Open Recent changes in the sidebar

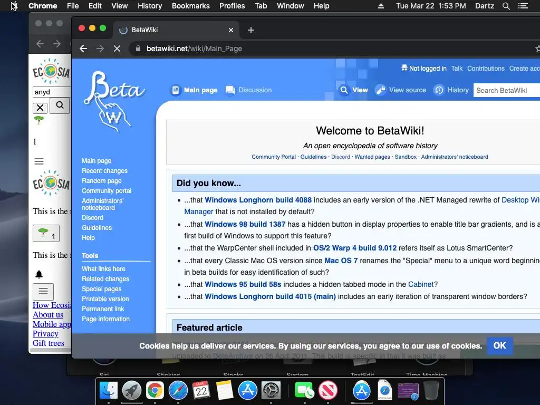coord(104,171)
